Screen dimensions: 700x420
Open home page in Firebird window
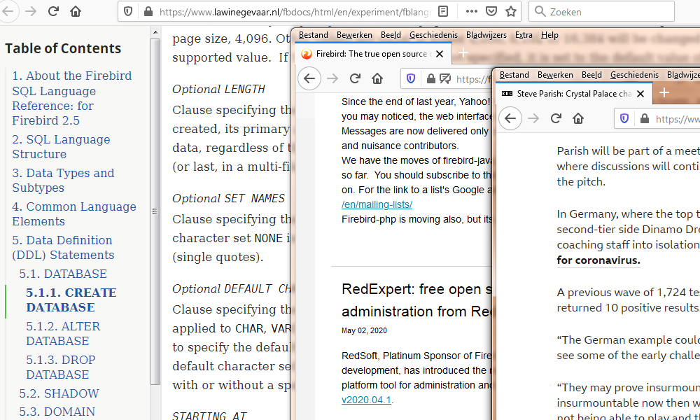click(377, 78)
